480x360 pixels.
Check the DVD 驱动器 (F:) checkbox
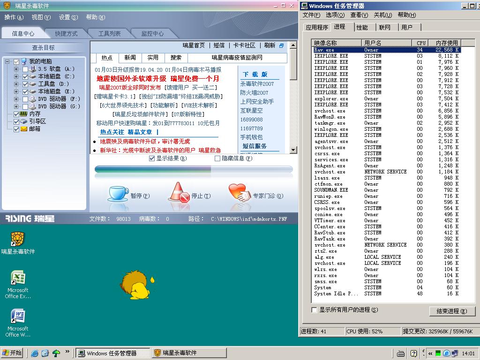25,99
